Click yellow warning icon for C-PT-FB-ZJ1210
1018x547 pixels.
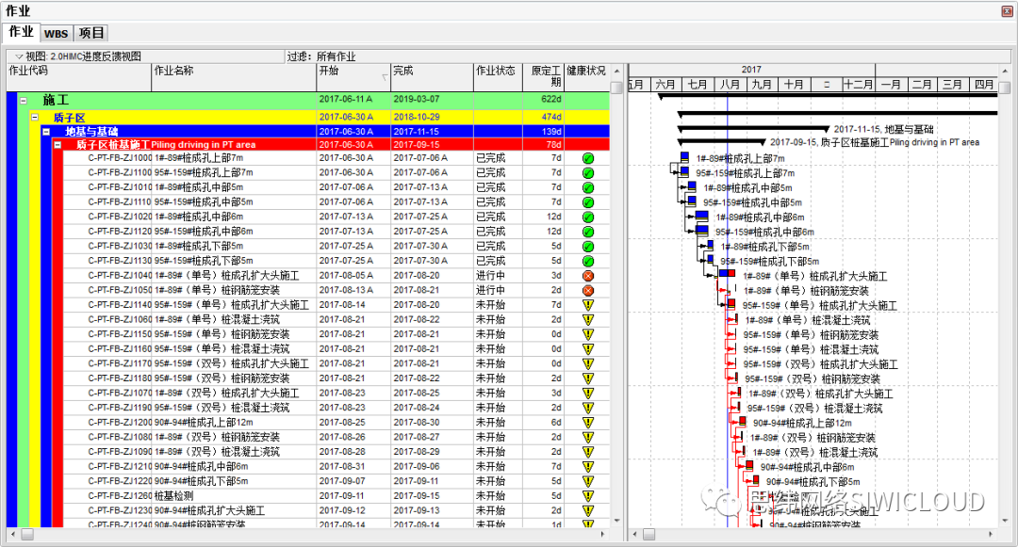point(588,467)
